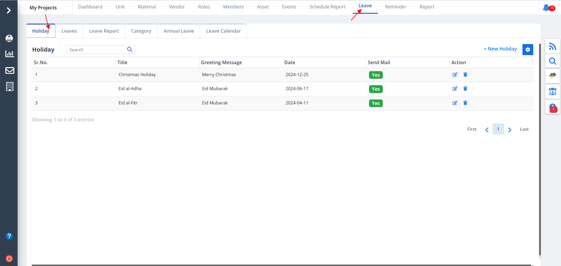561x266 pixels.
Task: Open the bar chart analytics icon
Action: pyautogui.click(x=10, y=54)
